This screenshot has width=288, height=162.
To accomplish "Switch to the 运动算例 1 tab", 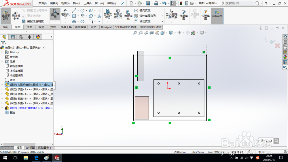I will click(x=45, y=148).
